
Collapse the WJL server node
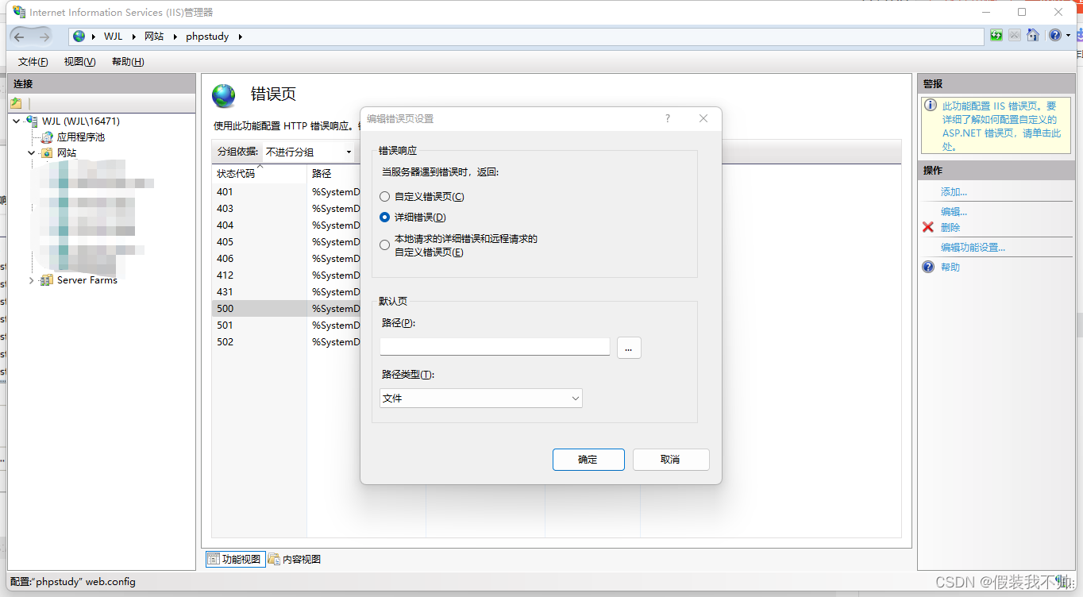click(17, 121)
